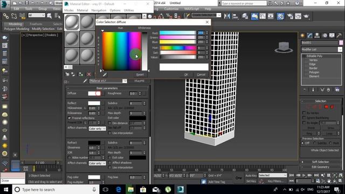Image resolution: width=345 pixels, height=194 pixels.
Task: Click the Align tool icon
Action: coord(236,16)
